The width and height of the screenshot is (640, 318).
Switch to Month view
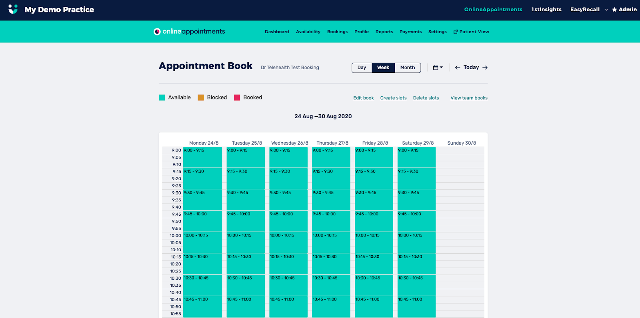point(407,68)
